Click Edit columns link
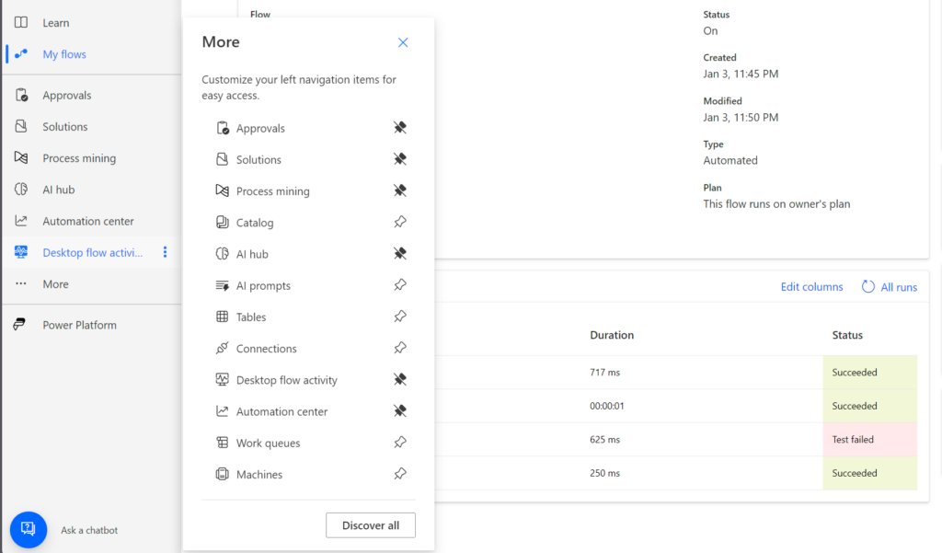 click(x=811, y=287)
